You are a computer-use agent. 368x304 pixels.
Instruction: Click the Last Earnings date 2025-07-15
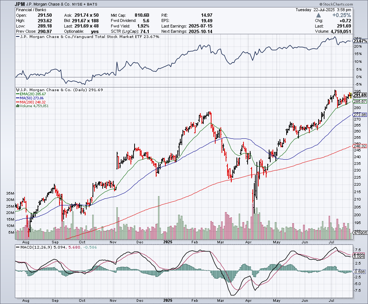[x=200, y=26]
